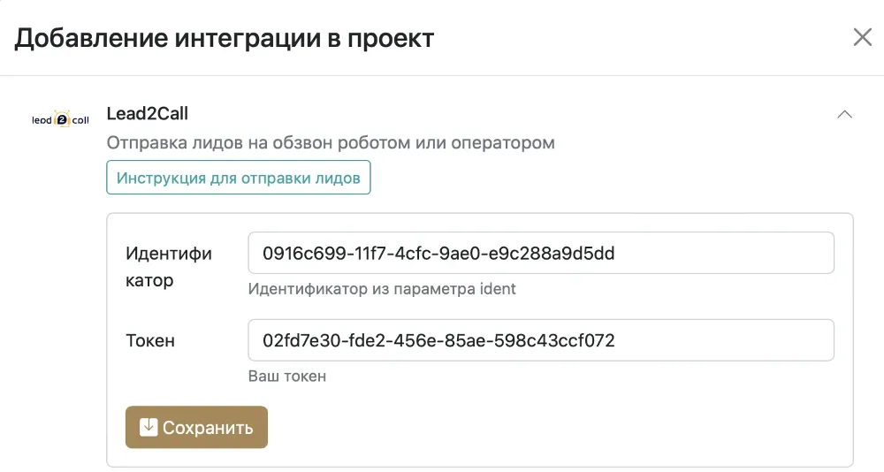Click the yellow '2' badge in logo
The width and height of the screenshot is (884, 472).
tap(63, 120)
